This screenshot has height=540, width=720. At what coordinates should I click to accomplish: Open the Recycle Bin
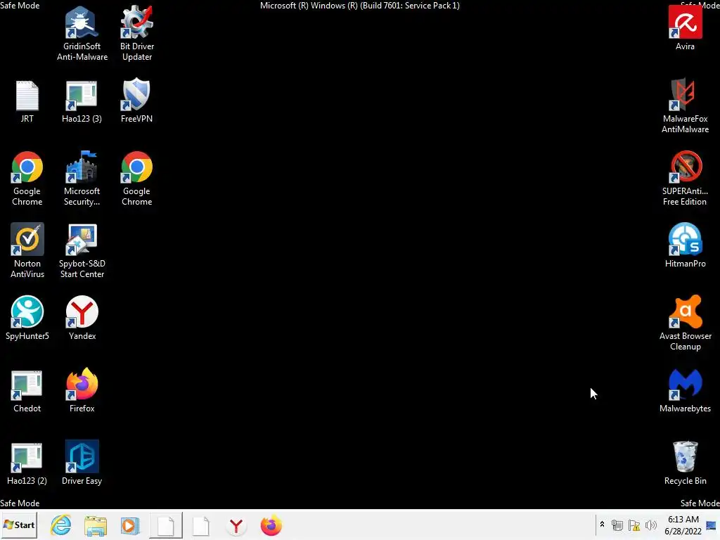685,463
